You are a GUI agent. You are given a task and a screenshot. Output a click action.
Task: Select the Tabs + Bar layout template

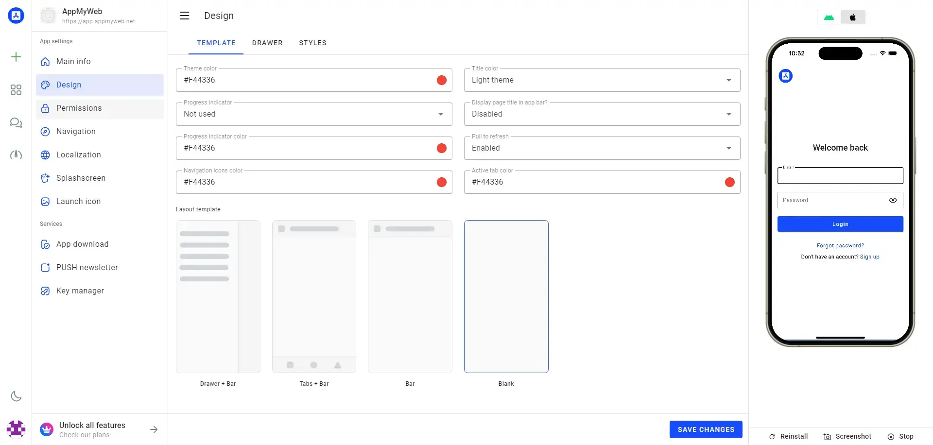[x=314, y=297]
